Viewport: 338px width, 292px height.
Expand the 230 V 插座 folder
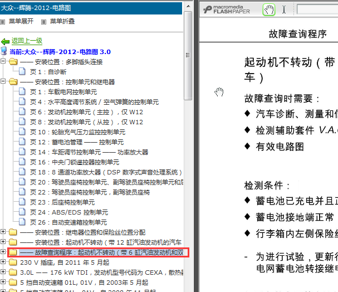click(3, 261)
